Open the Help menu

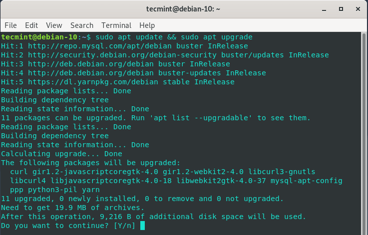tap(147, 25)
